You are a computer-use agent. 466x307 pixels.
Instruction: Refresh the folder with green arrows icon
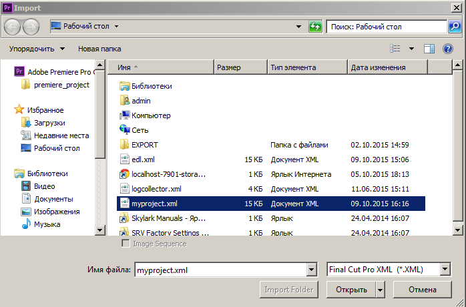tap(315, 27)
